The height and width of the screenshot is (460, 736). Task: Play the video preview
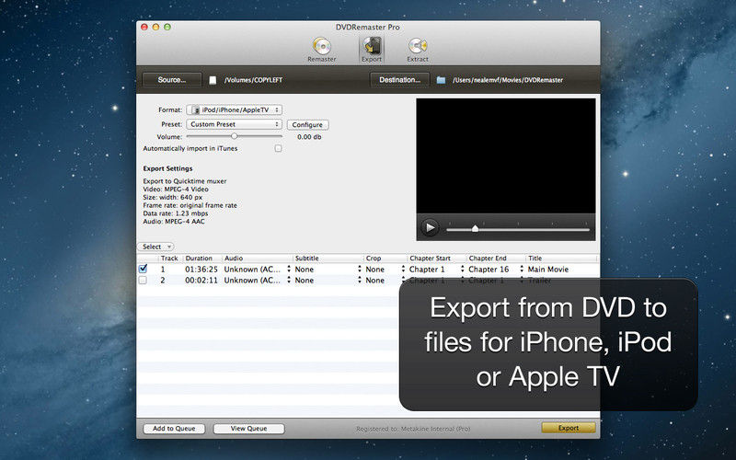coord(430,228)
